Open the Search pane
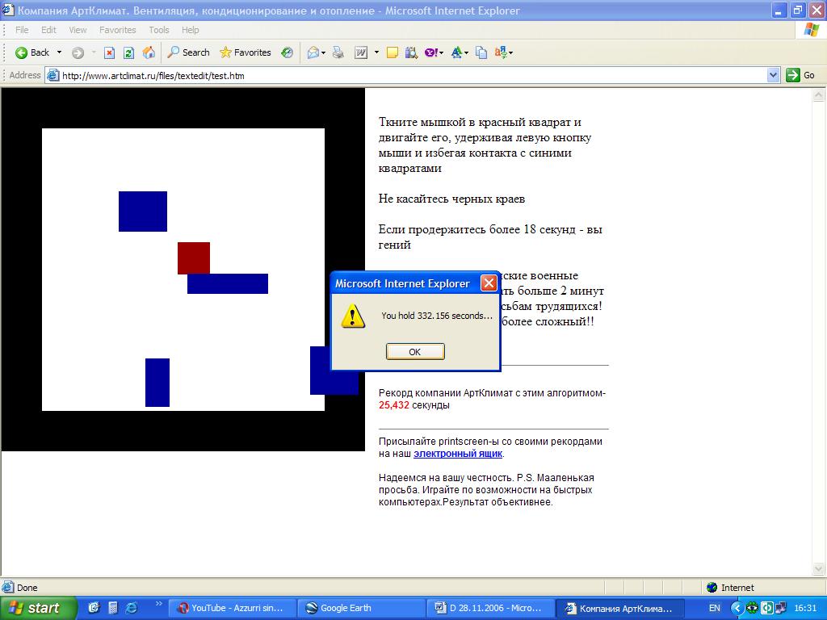 188,52
